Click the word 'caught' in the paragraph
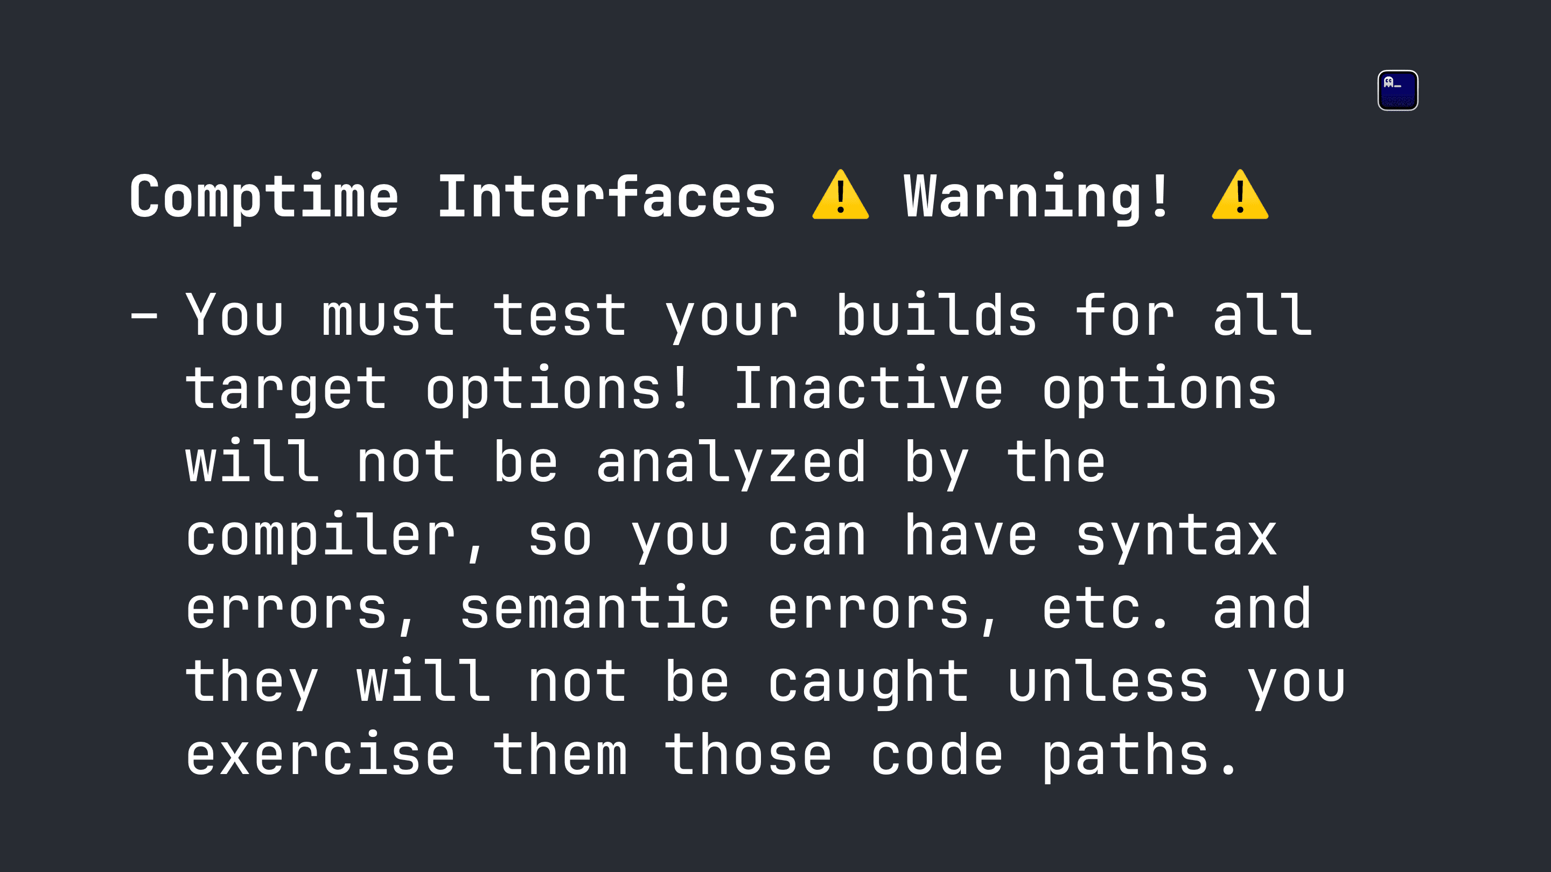 [x=868, y=682]
